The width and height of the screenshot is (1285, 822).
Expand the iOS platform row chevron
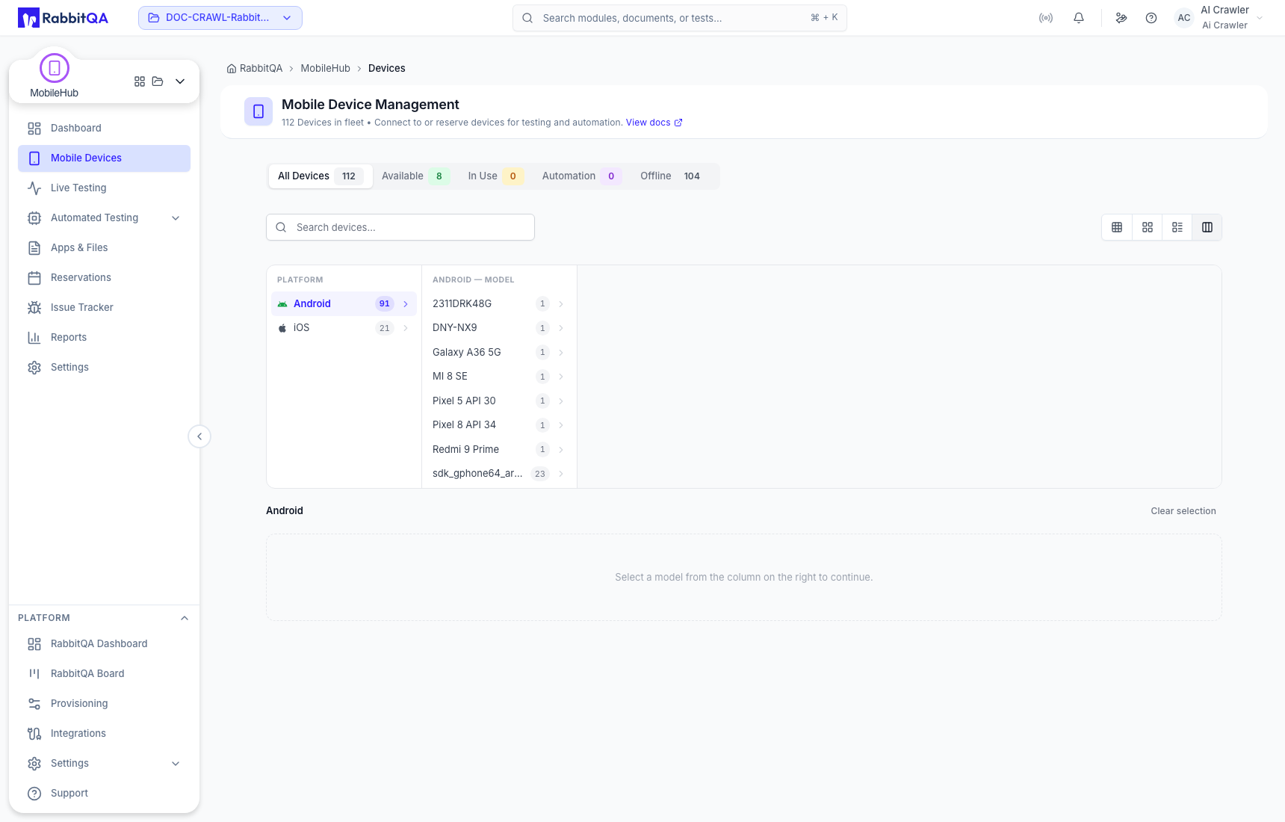(406, 328)
